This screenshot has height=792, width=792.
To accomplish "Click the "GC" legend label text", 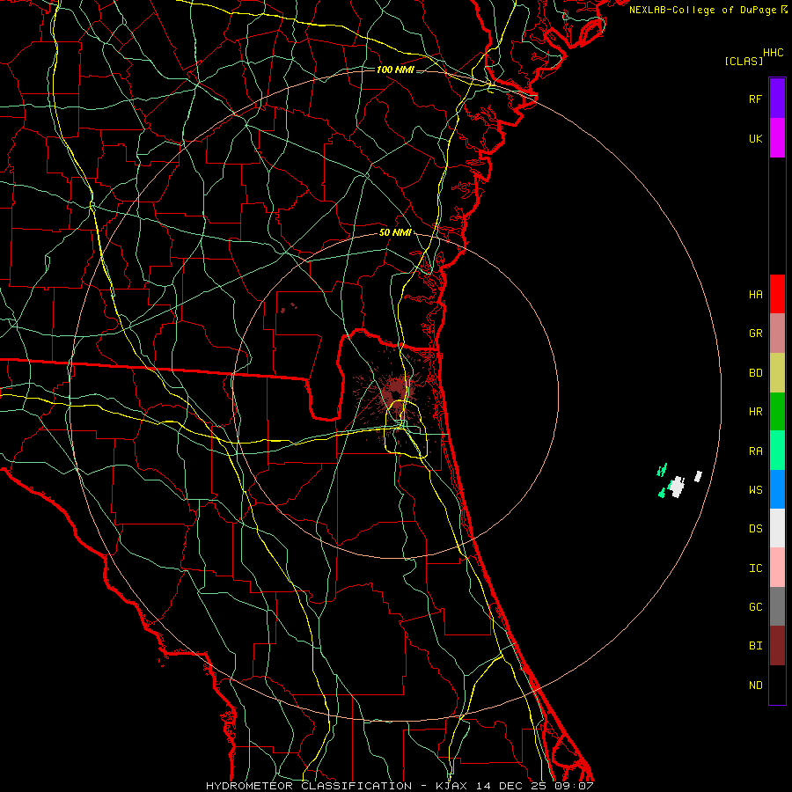I will pos(755,607).
